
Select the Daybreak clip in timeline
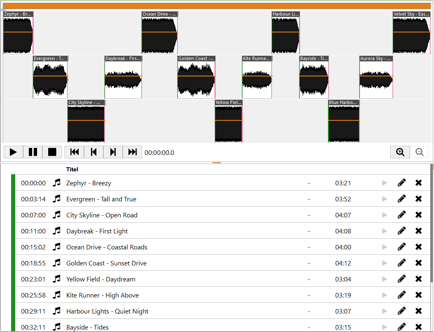[123, 77]
